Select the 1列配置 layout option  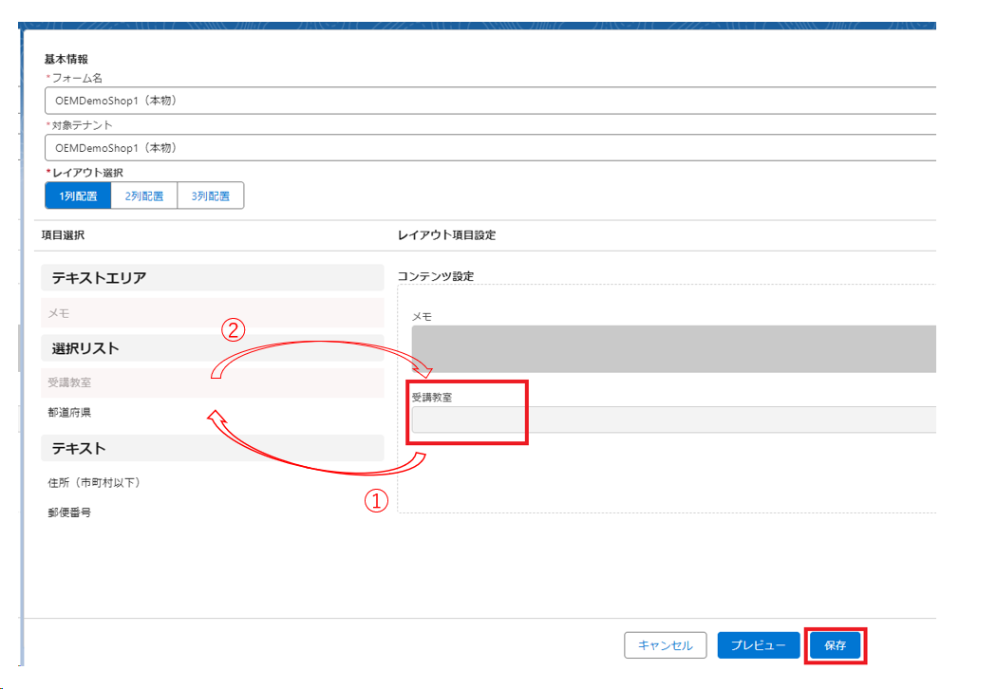pos(78,196)
